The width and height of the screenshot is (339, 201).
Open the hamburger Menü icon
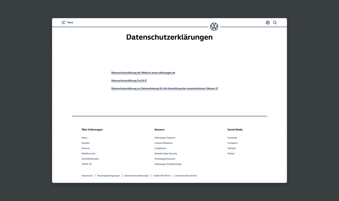[64, 22]
